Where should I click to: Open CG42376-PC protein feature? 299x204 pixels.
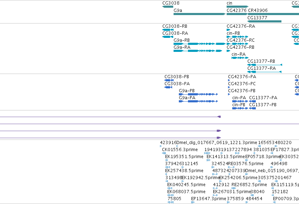pos(229,87)
